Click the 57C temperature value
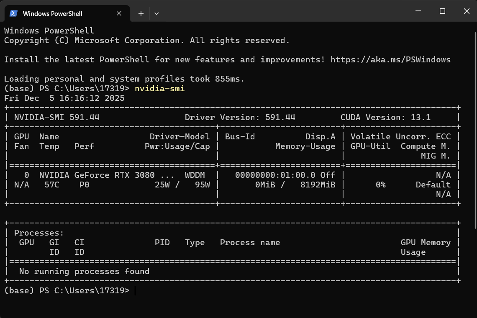The width and height of the screenshot is (477, 318). pyautogui.click(x=52, y=185)
